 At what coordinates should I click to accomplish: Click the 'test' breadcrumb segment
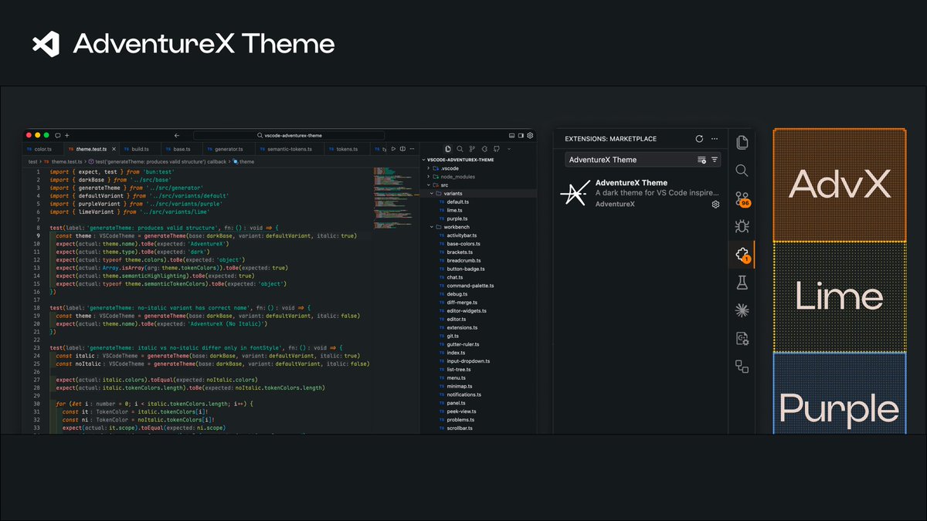point(33,162)
